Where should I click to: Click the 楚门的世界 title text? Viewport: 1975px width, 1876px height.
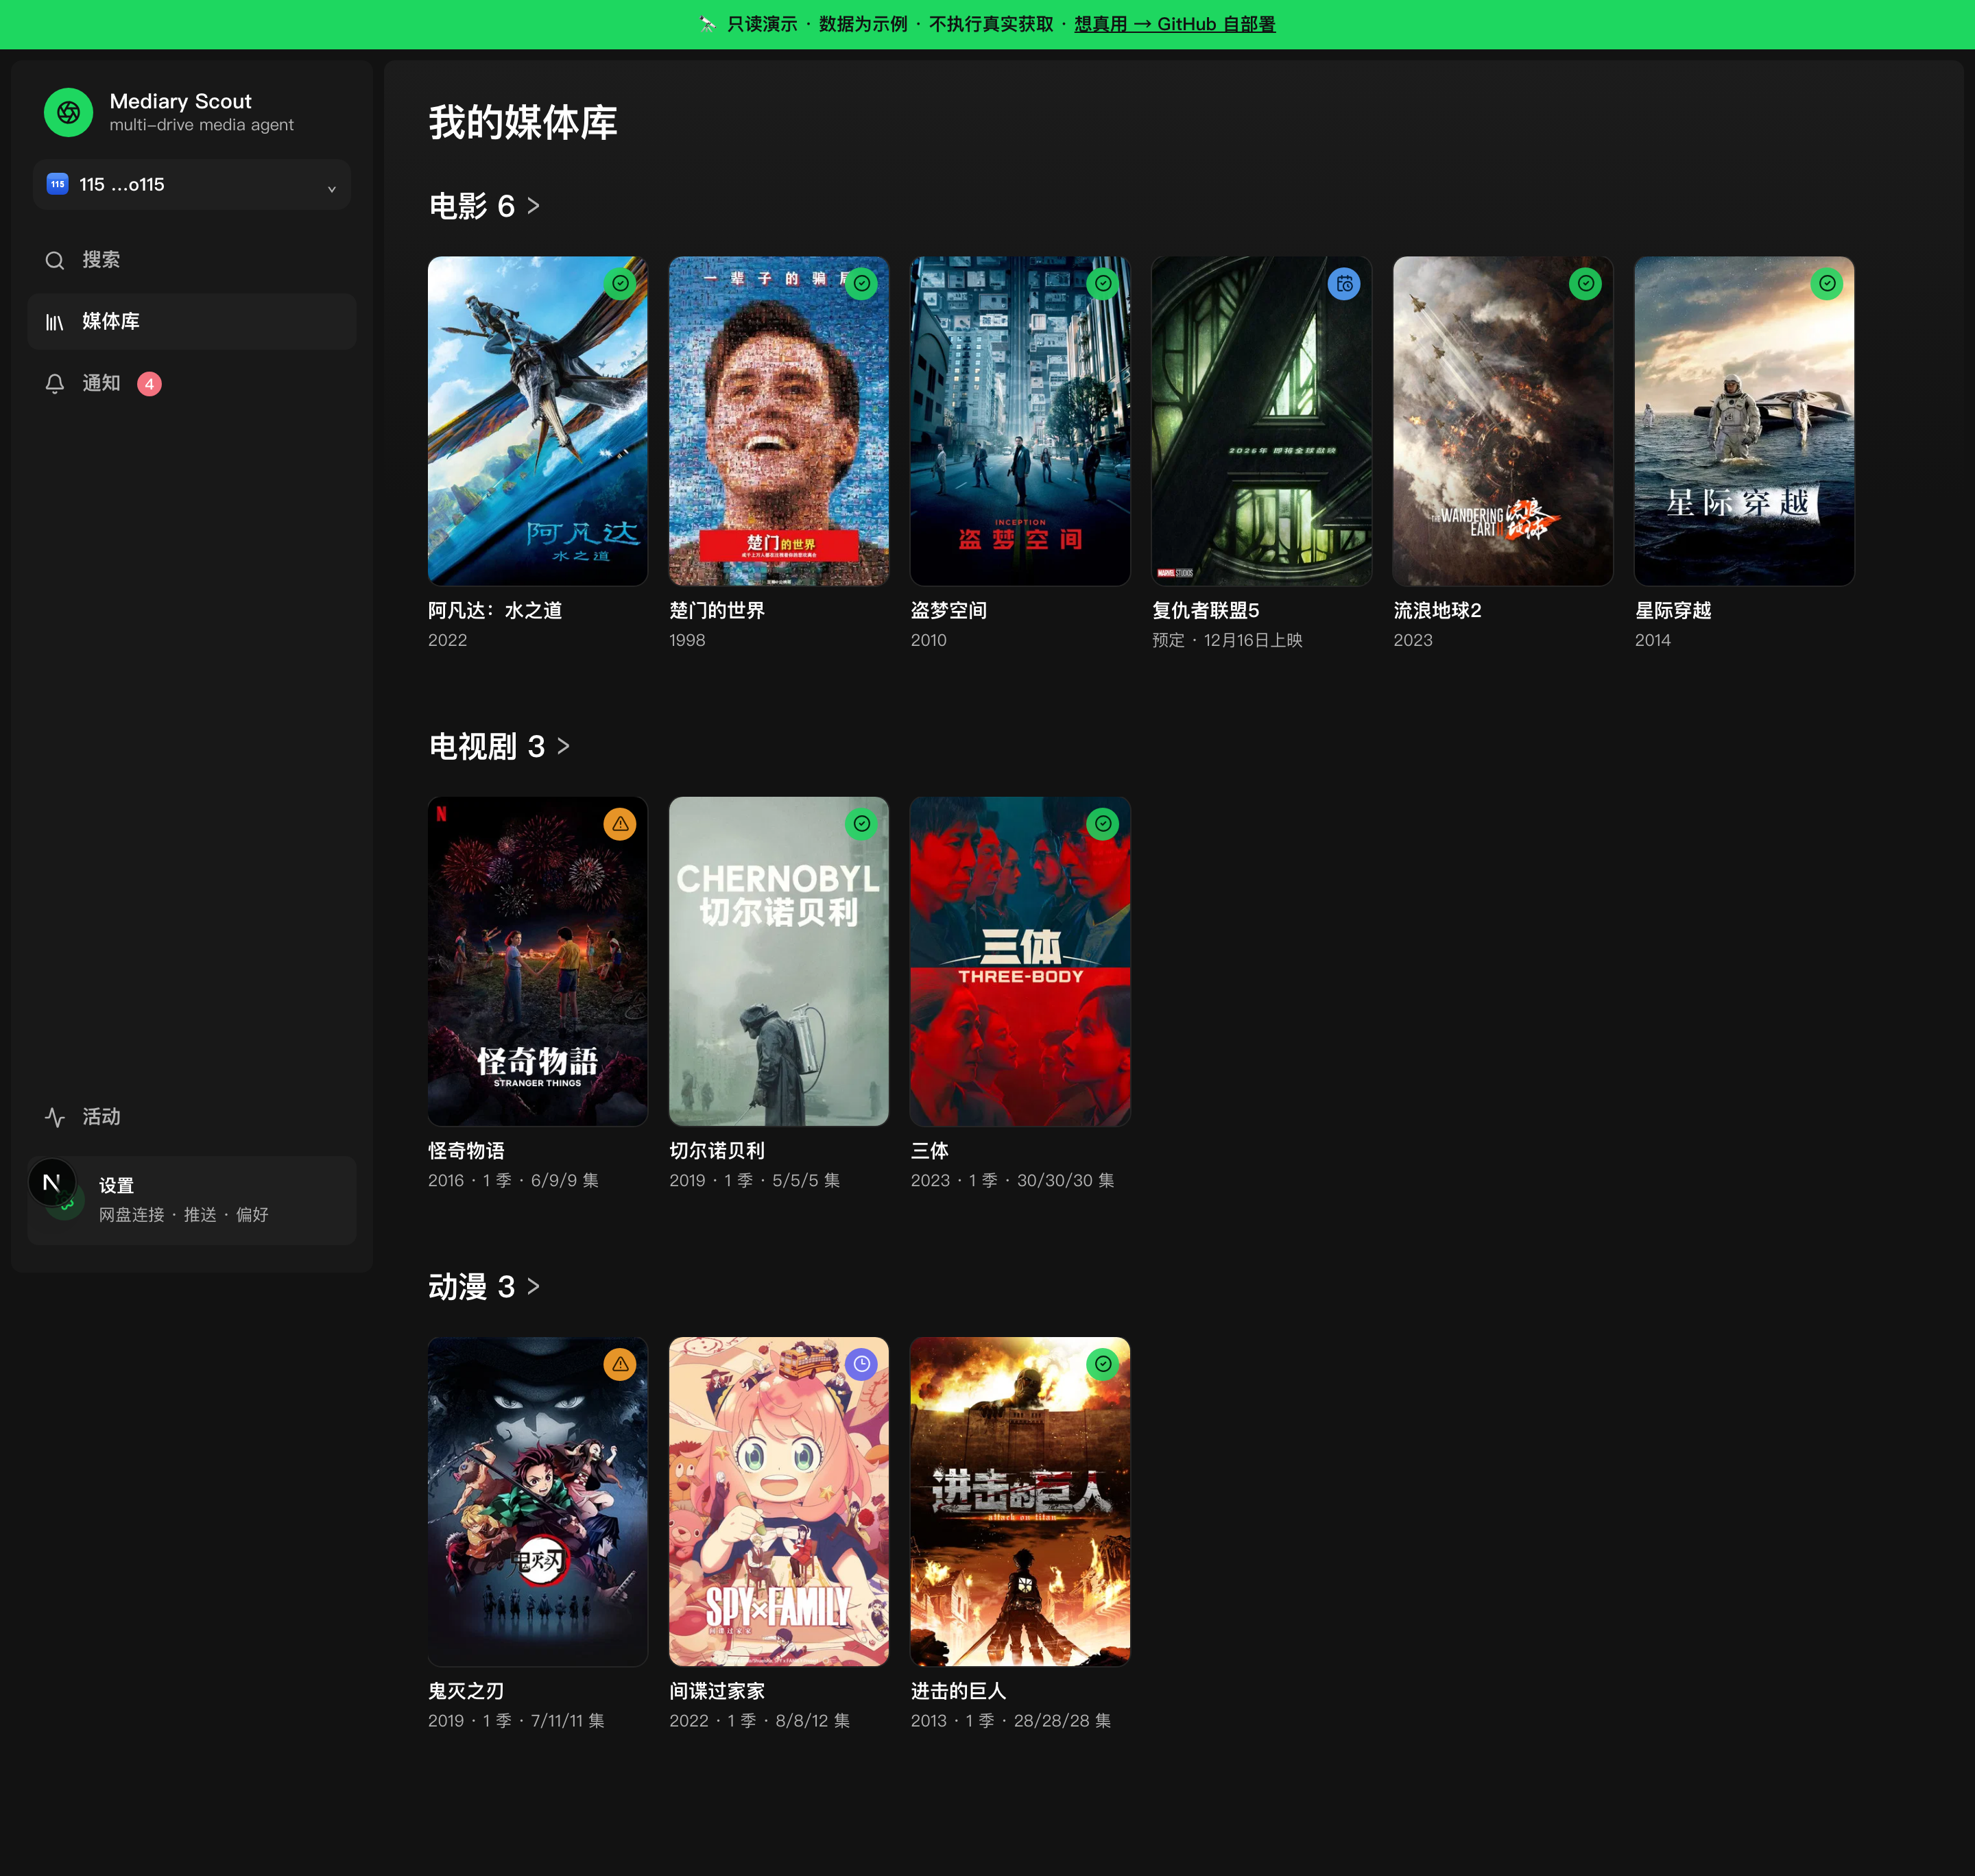pos(717,611)
